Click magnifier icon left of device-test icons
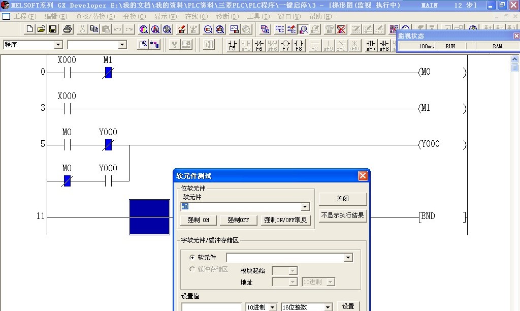Screen dimensions: 520x311 (208, 29)
